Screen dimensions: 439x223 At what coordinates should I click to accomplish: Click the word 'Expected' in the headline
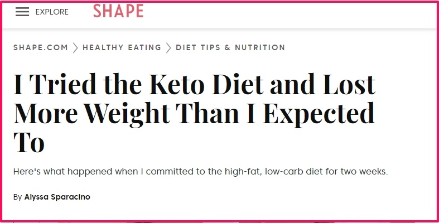tap(319, 114)
